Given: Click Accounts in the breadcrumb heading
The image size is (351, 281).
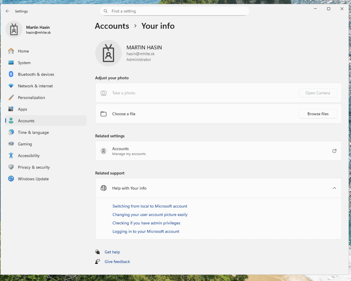Looking at the screenshot, I should pos(112,26).
